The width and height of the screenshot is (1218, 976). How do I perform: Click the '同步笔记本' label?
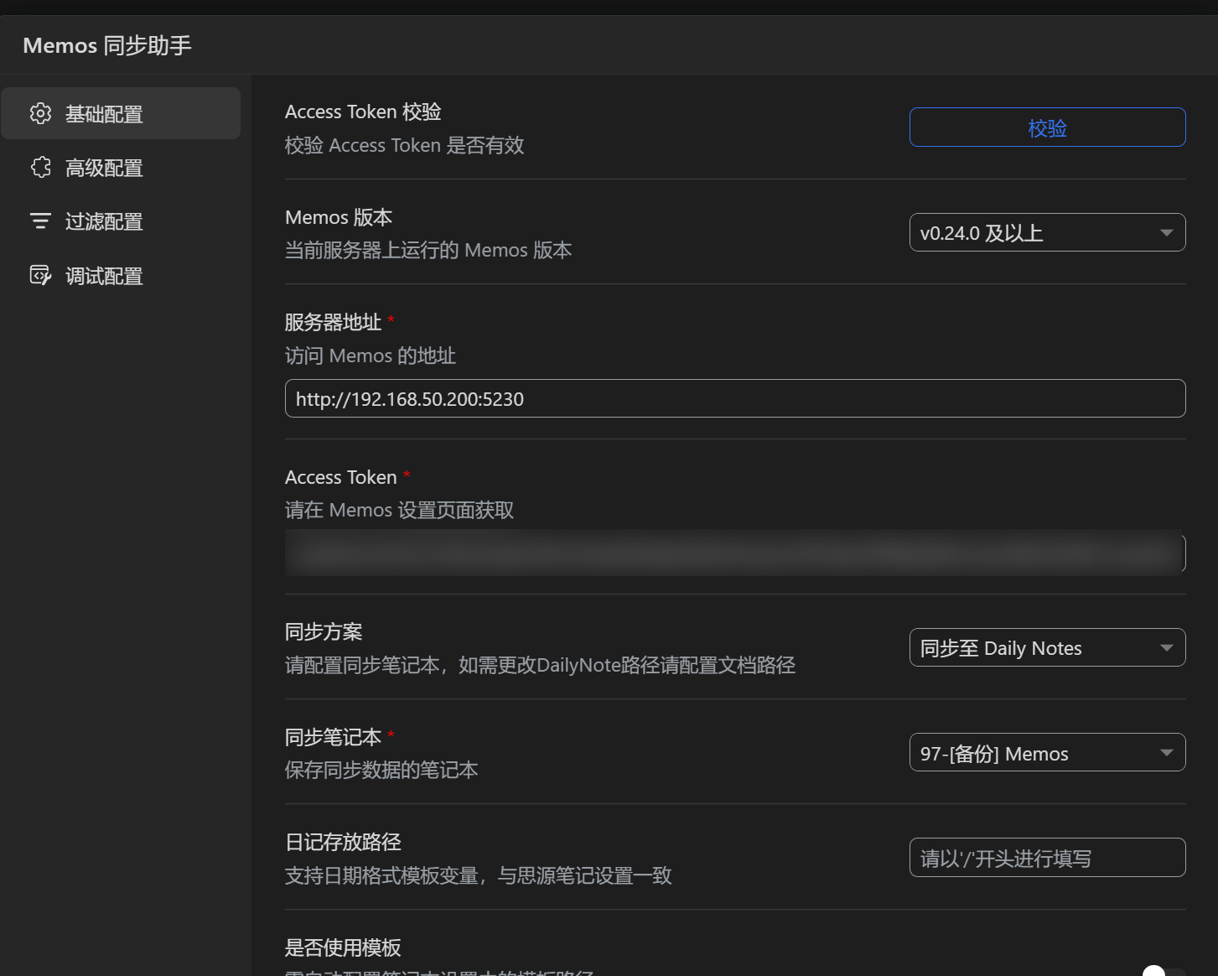click(x=333, y=737)
